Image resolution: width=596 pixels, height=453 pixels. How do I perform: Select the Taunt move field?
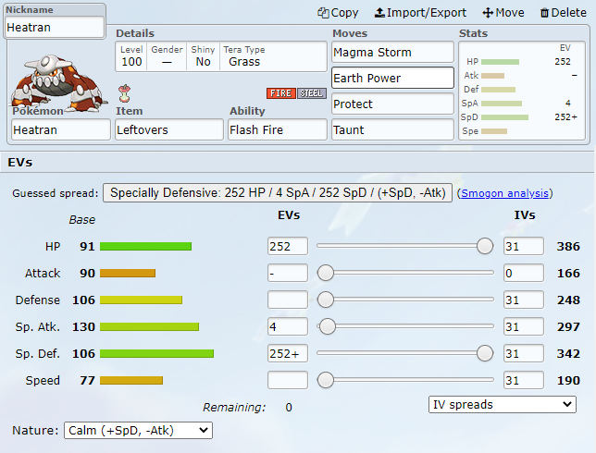click(x=392, y=129)
